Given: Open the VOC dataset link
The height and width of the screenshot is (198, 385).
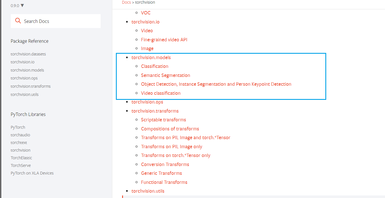Looking at the screenshot, I should [x=146, y=13].
